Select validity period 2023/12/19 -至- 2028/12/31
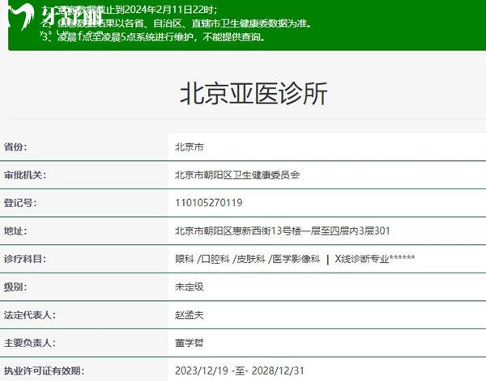This screenshot has width=486, height=381. coord(240,370)
